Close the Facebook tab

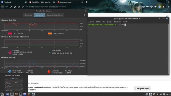point(26,2)
